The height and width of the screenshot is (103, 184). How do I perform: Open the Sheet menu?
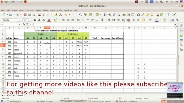(x=45, y=10)
